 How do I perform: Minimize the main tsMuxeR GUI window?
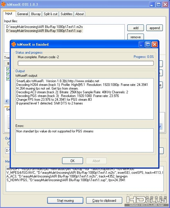click(x=152, y=5)
